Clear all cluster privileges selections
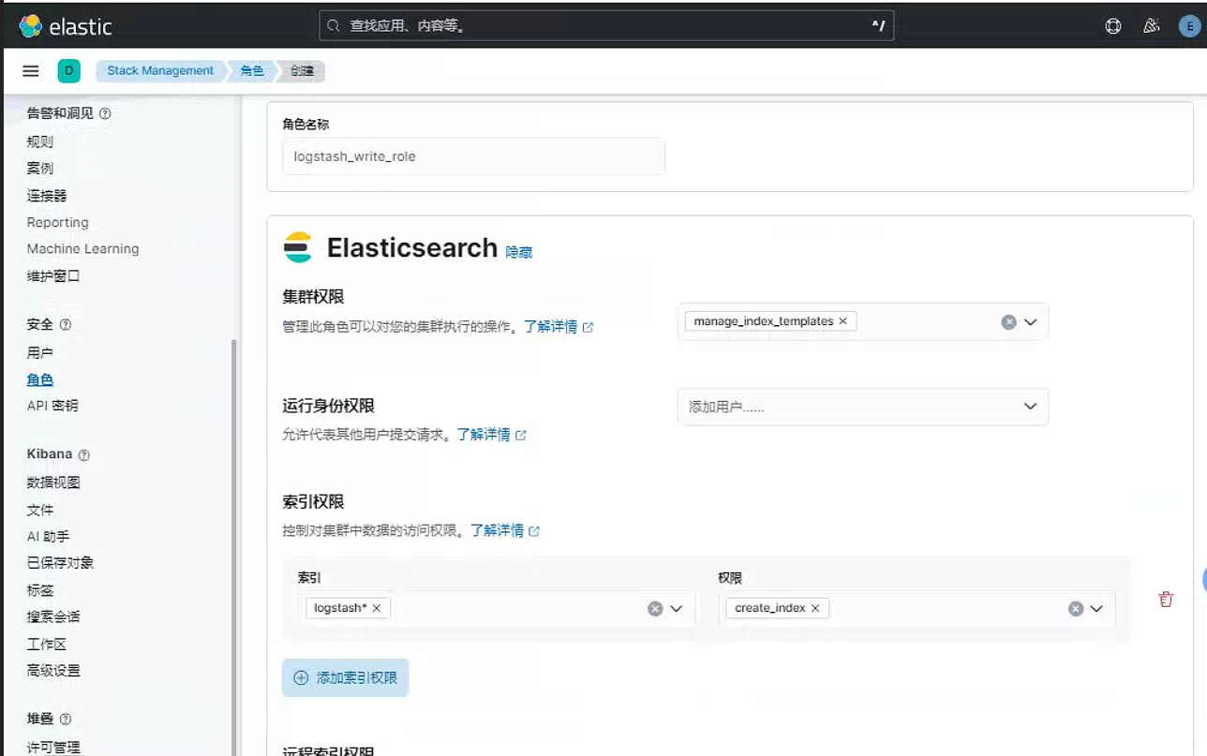This screenshot has height=756, width=1207. point(1008,322)
